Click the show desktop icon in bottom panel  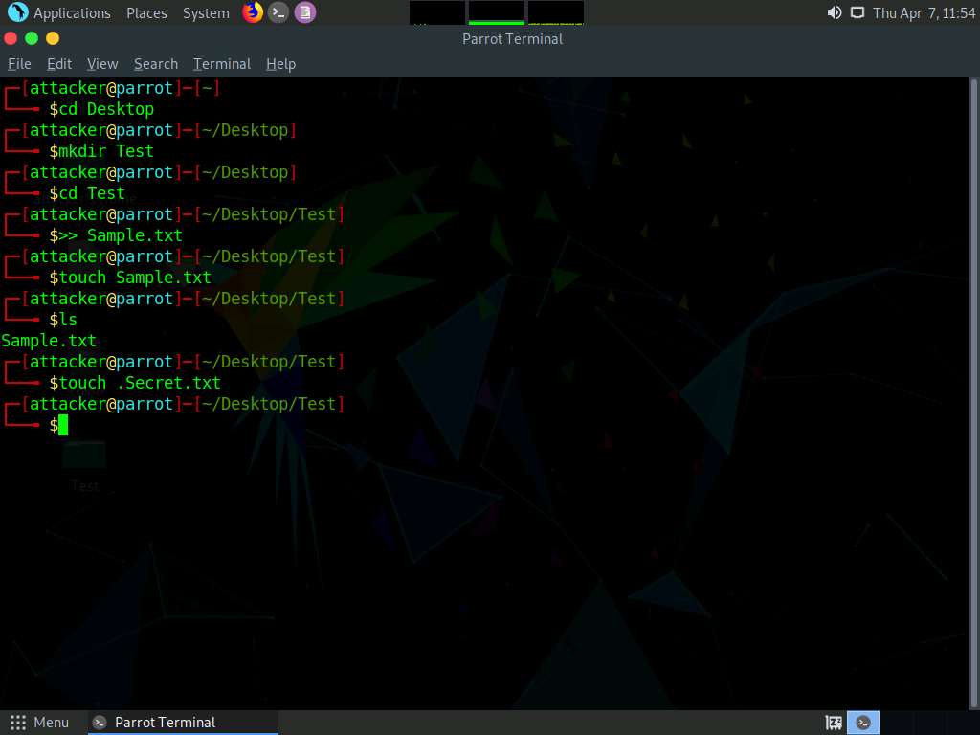[x=834, y=723]
